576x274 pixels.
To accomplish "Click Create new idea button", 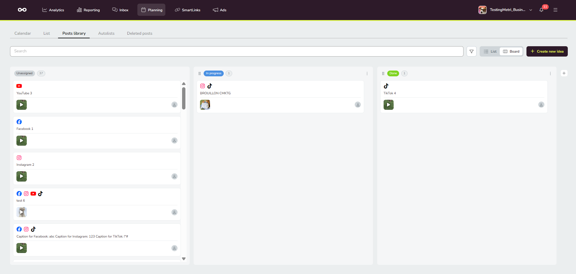I will tap(547, 51).
